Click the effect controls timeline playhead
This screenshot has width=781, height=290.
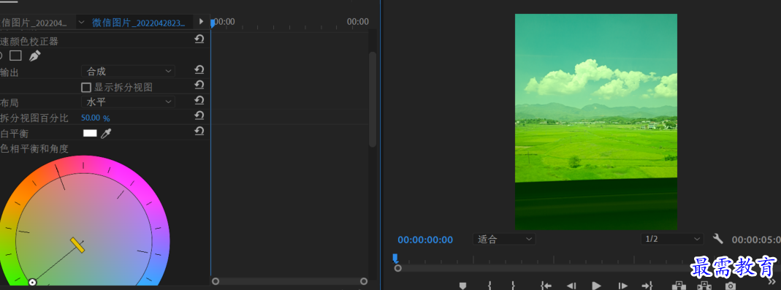213,23
